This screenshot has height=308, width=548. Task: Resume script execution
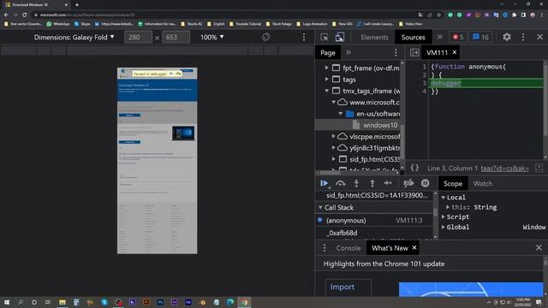pos(324,183)
